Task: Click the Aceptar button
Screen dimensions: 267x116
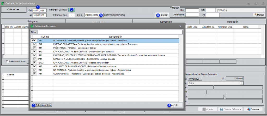Action: tap(175, 105)
